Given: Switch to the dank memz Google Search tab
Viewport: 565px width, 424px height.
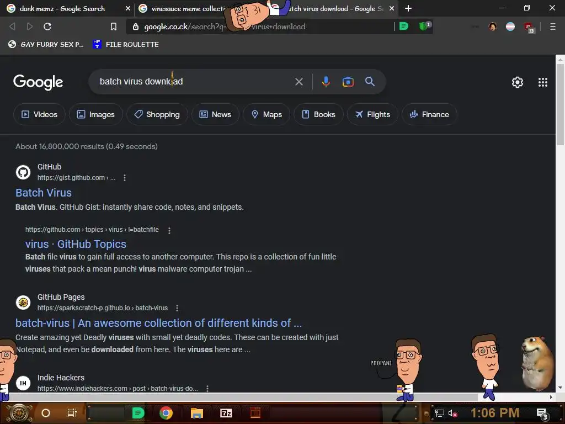Looking at the screenshot, I should (62, 8).
